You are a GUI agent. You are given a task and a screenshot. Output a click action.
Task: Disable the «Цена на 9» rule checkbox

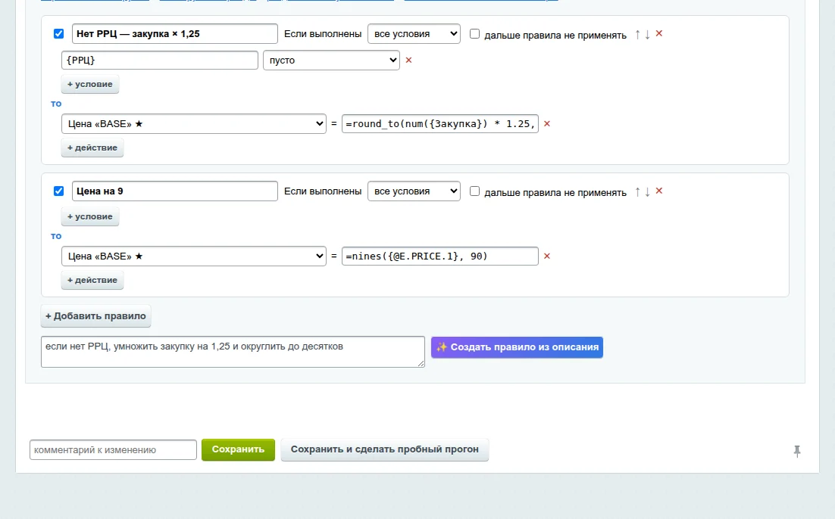tap(58, 191)
